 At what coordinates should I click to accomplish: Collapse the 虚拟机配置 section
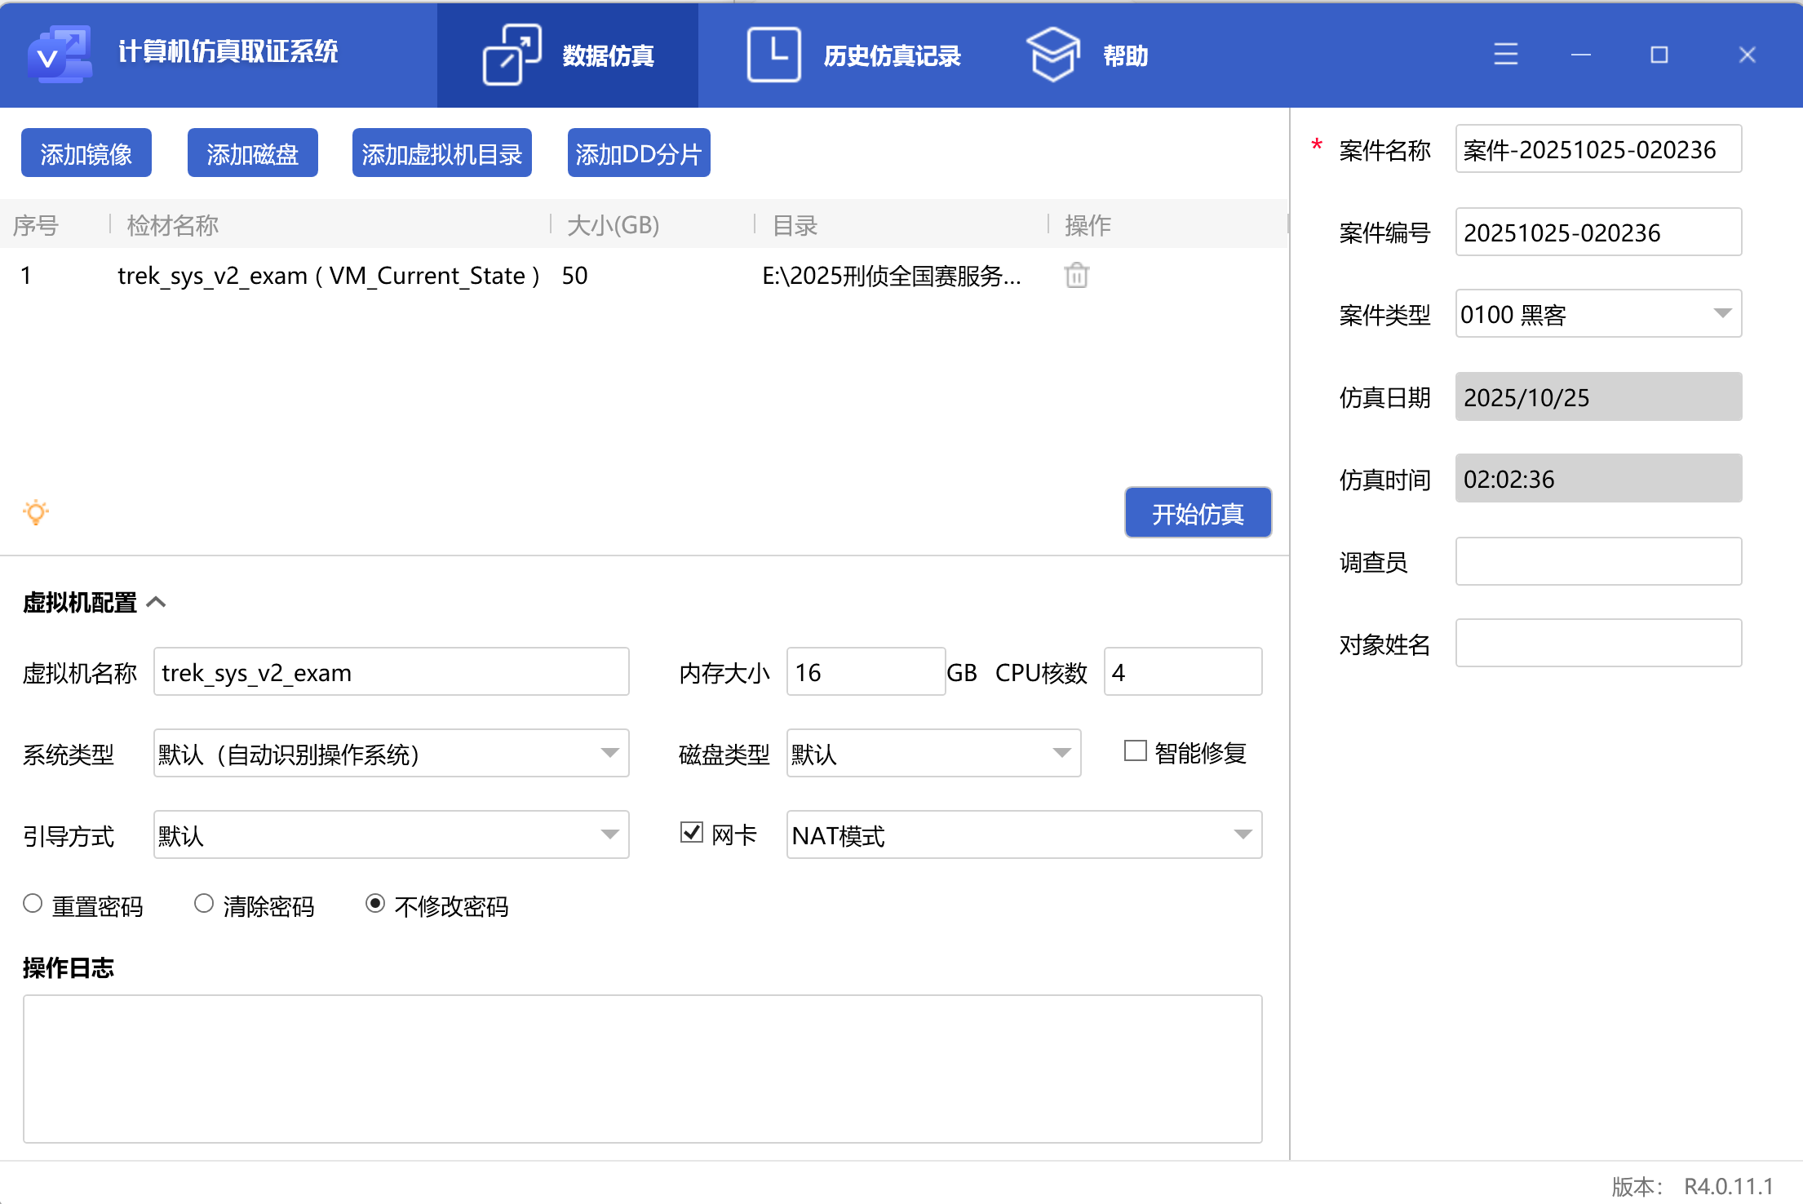point(156,602)
